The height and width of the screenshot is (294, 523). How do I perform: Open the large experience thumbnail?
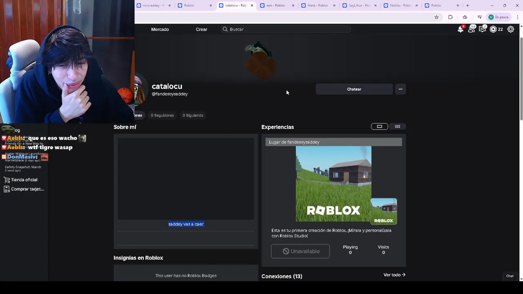pyautogui.click(x=333, y=184)
